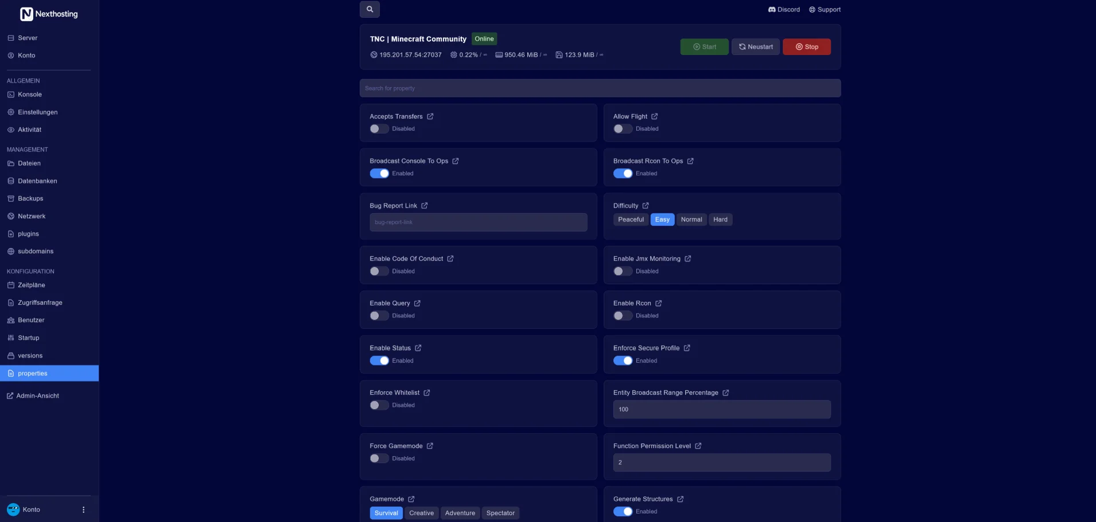Select Spectator gamemode

[500, 513]
